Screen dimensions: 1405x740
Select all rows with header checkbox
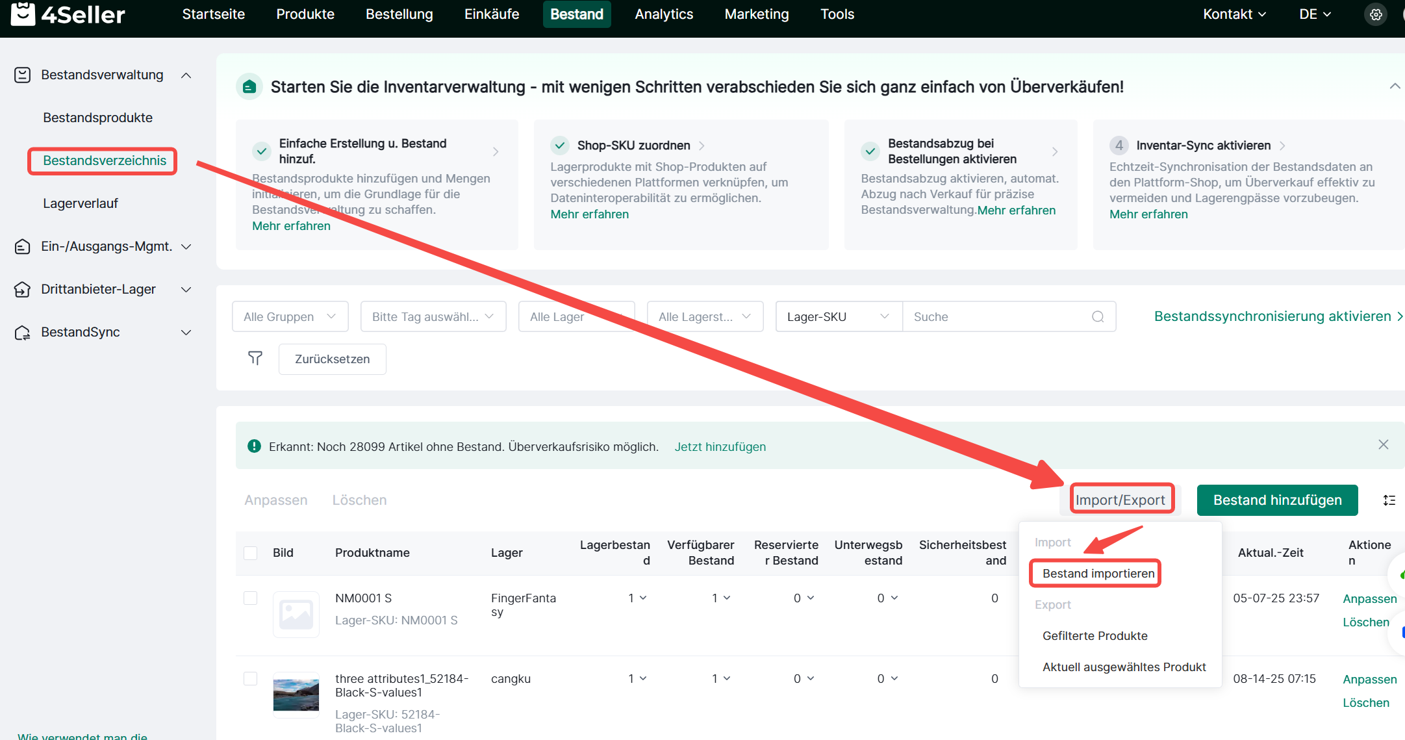(x=250, y=553)
